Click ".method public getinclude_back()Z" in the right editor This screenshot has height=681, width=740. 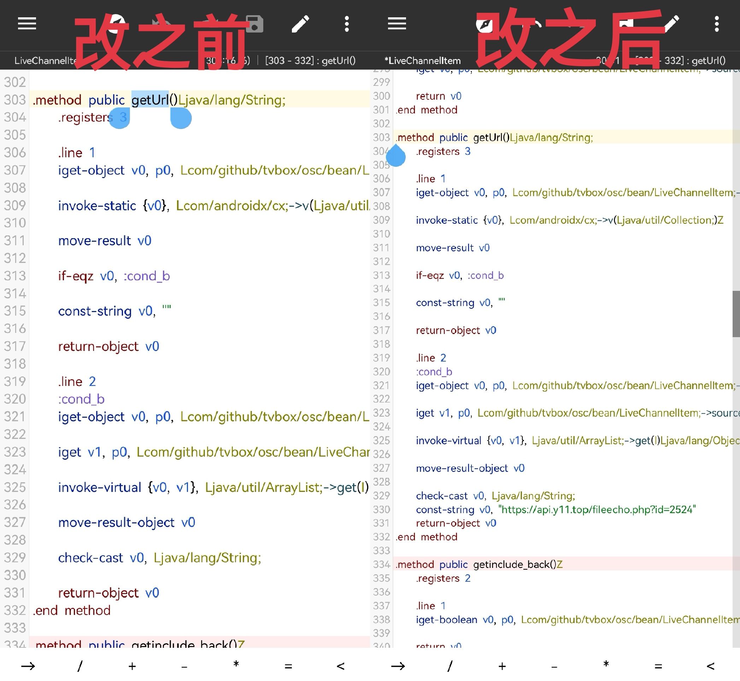point(479,564)
